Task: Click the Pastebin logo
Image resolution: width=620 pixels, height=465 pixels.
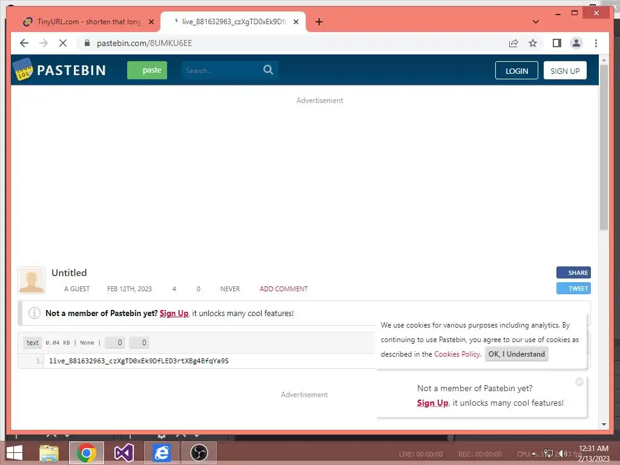Action: (60, 70)
